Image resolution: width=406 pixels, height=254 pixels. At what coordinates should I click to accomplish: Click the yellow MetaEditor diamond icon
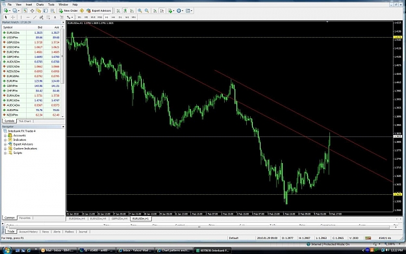(x=82, y=10)
